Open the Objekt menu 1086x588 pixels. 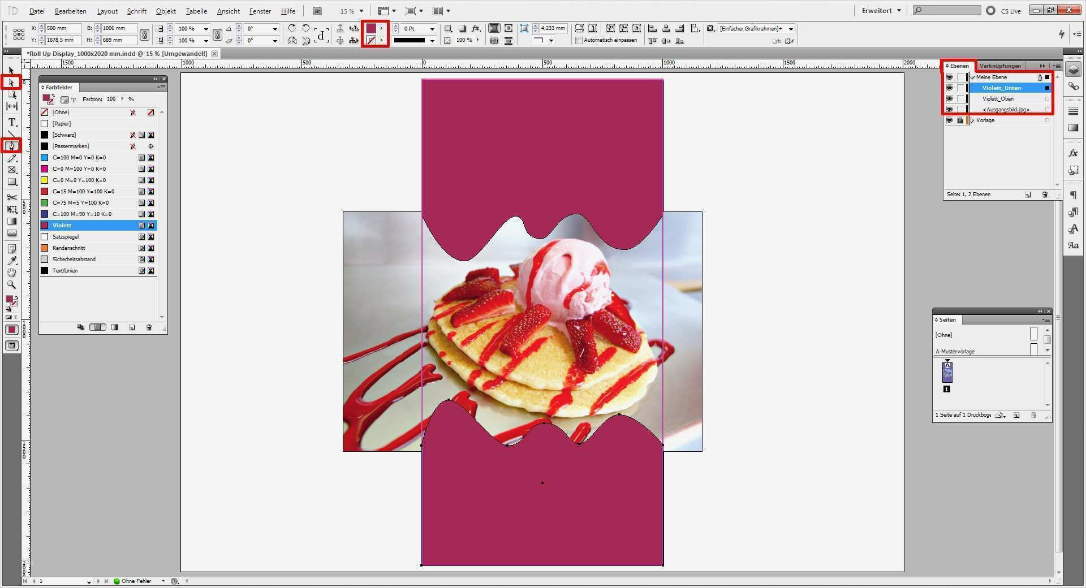(165, 11)
